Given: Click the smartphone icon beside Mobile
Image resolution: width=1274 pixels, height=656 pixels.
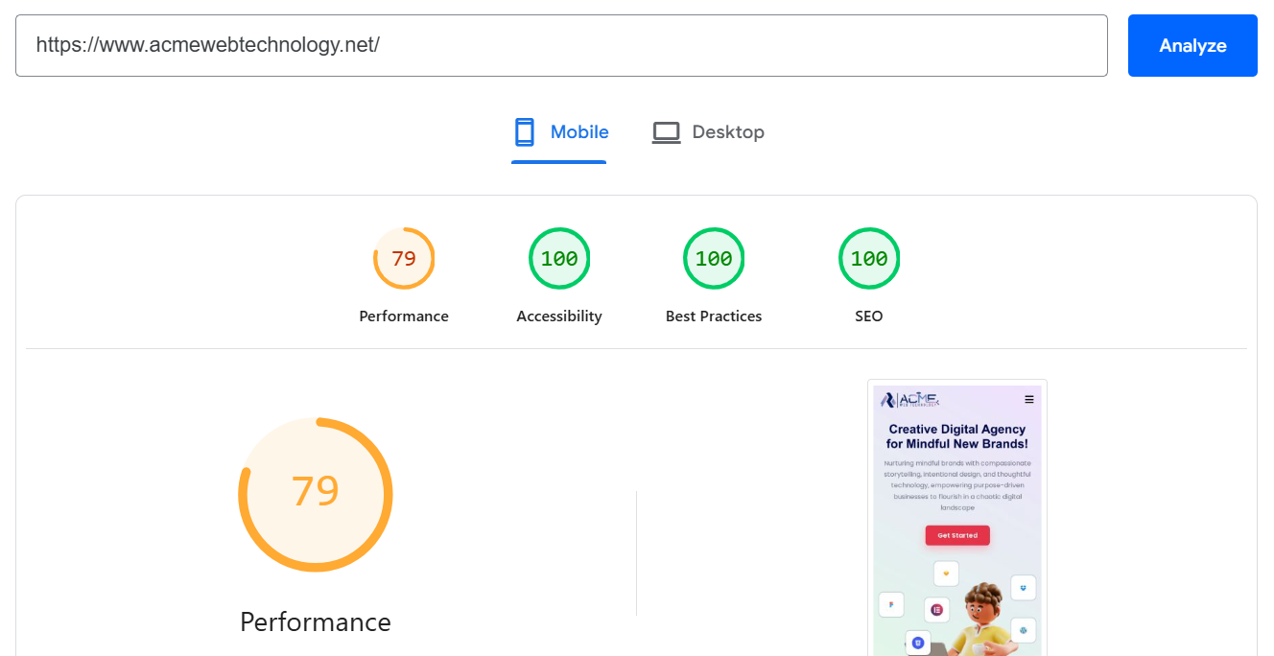Looking at the screenshot, I should pyautogui.click(x=525, y=131).
